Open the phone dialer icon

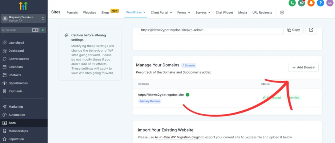(292, 3)
